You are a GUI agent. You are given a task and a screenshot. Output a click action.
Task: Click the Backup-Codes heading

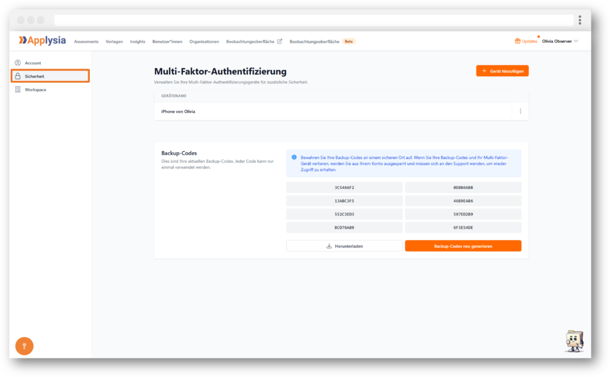[179, 153]
